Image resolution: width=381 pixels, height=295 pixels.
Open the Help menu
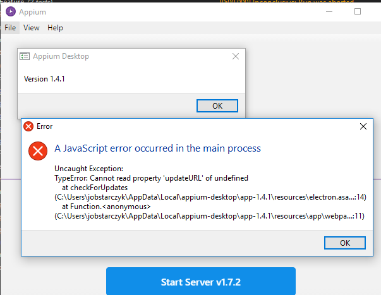coord(55,28)
